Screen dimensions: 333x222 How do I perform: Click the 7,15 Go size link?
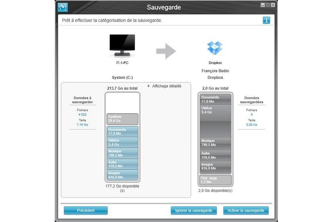coord(83,125)
